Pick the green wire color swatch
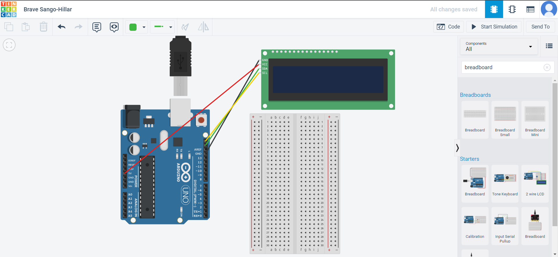This screenshot has width=558, height=257. coord(133,27)
